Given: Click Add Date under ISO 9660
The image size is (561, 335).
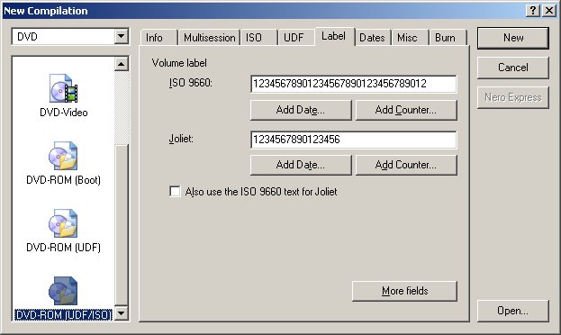Looking at the screenshot, I should [301, 110].
